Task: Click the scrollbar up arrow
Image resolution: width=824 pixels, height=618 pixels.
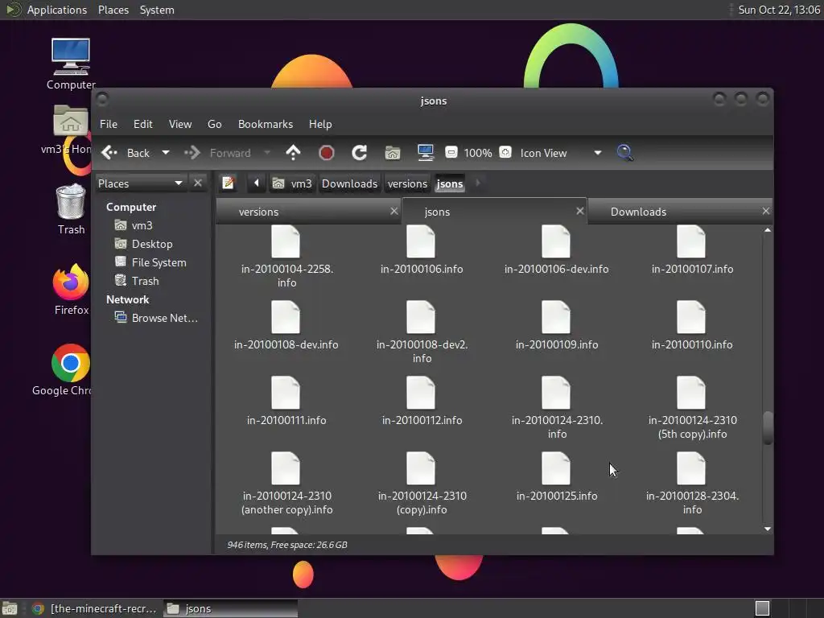Action: [x=768, y=230]
